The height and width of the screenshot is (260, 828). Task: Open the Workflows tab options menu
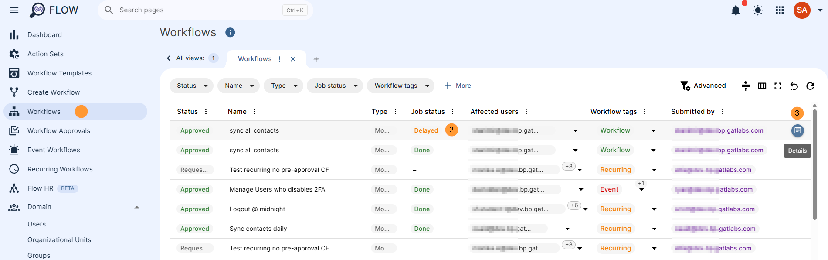[279, 59]
